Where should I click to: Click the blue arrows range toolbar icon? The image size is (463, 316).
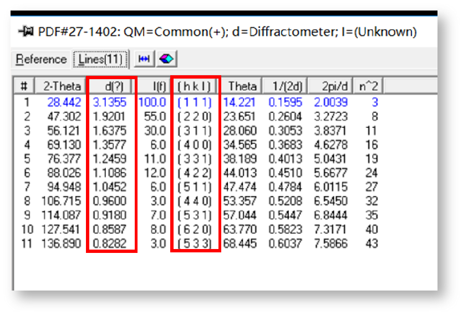click(144, 59)
